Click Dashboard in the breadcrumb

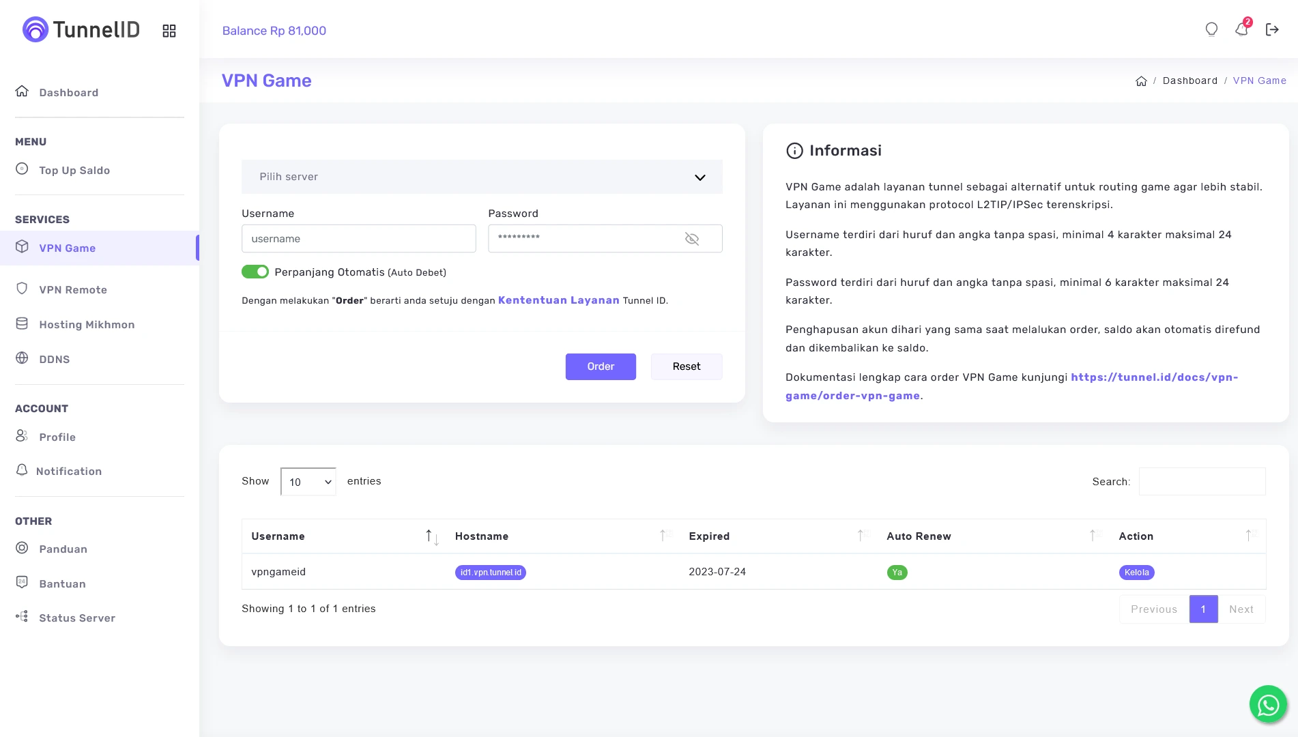[1189, 81]
